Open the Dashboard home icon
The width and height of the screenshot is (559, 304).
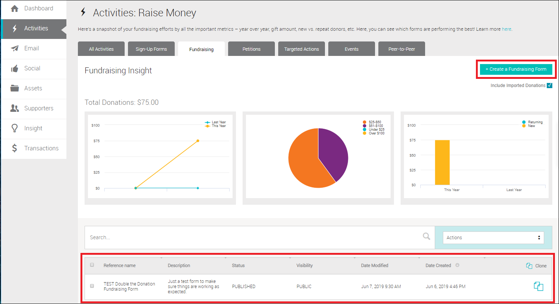[14, 8]
